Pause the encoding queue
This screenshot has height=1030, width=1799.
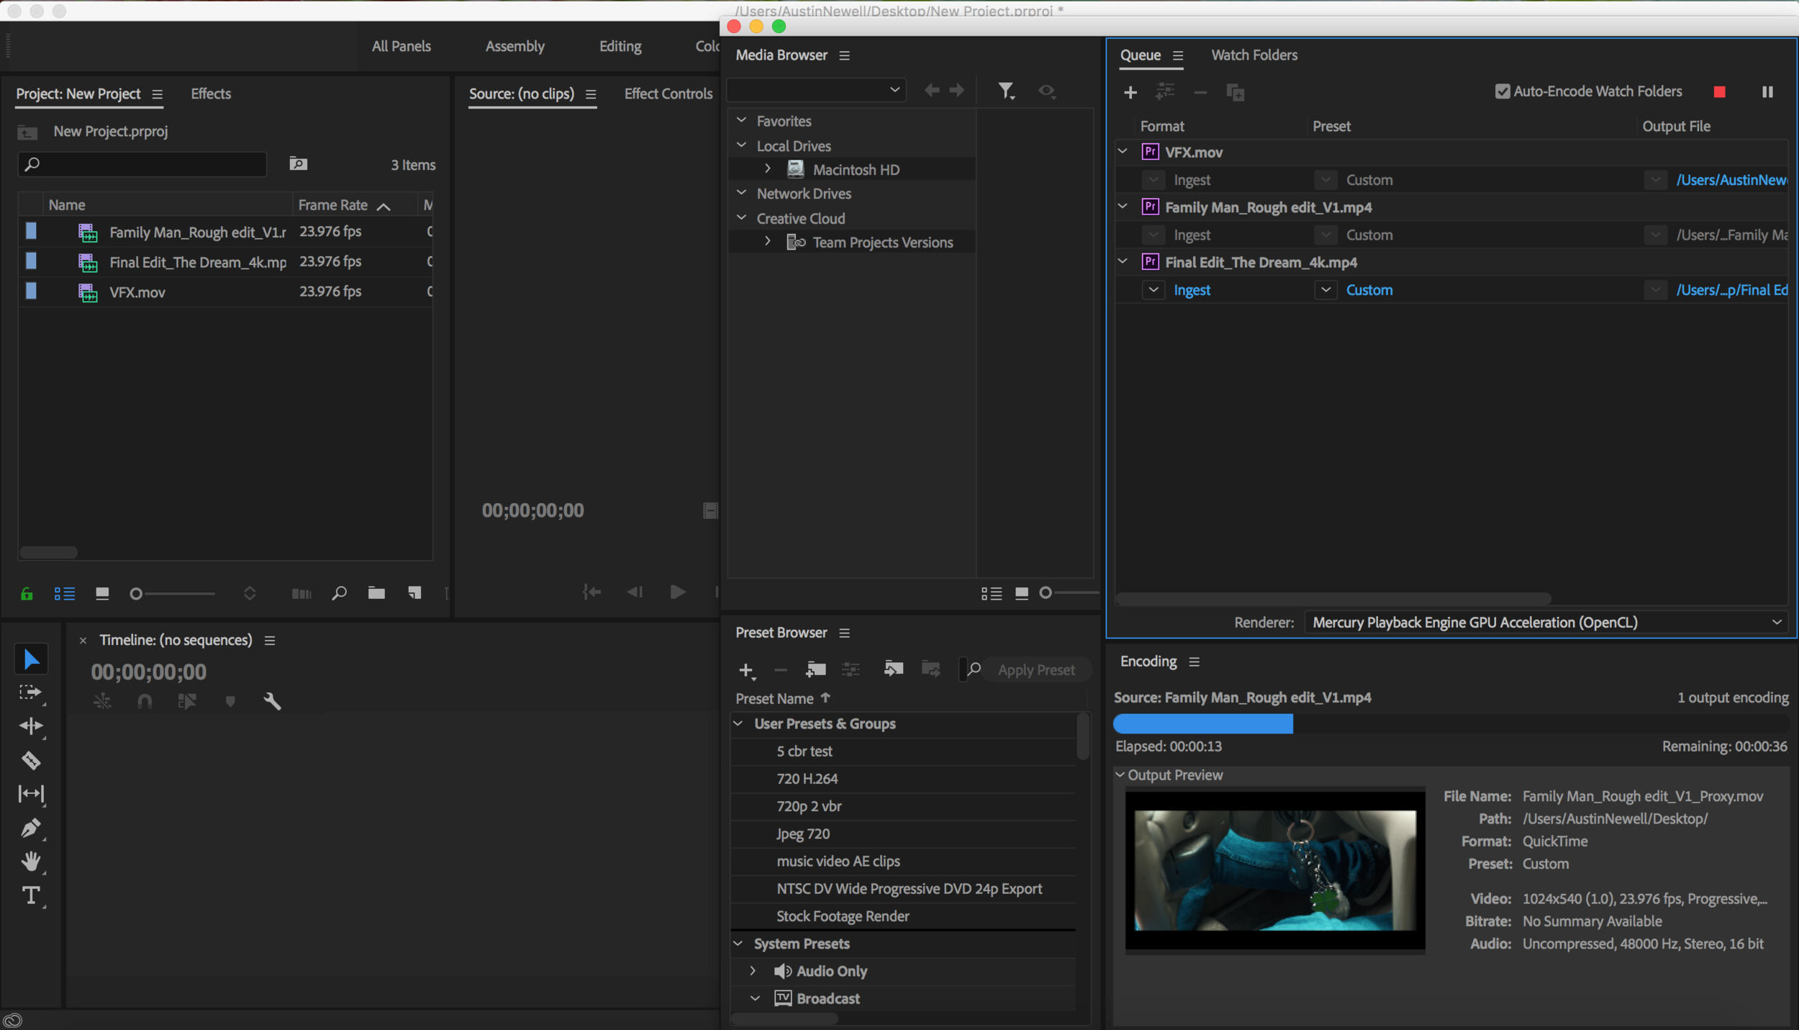(x=1767, y=91)
